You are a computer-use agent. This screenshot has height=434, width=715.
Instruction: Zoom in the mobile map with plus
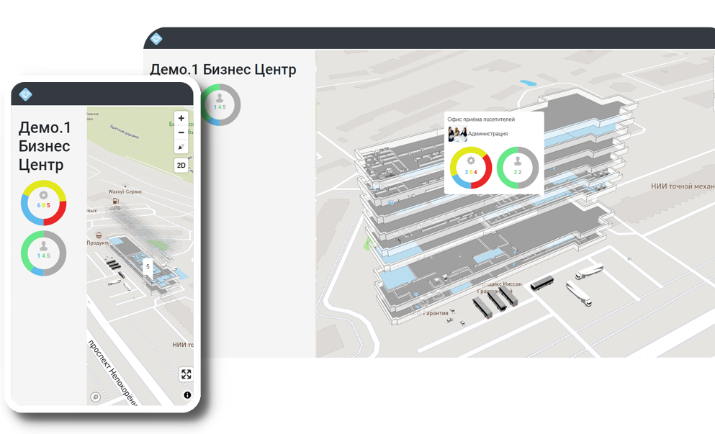pyautogui.click(x=181, y=118)
